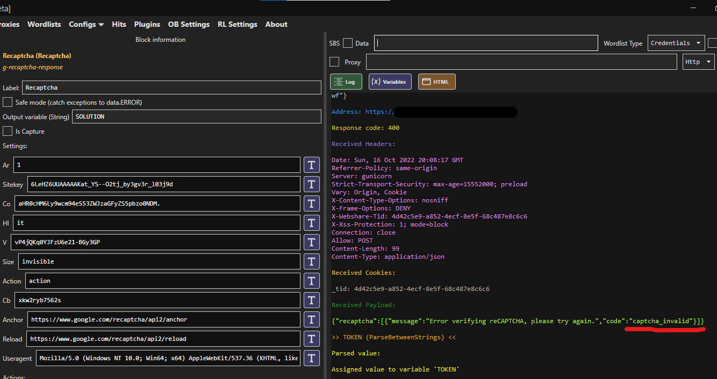This screenshot has height=379, width=717.
Task: Click the T button beside Cb field
Action: [312, 300]
